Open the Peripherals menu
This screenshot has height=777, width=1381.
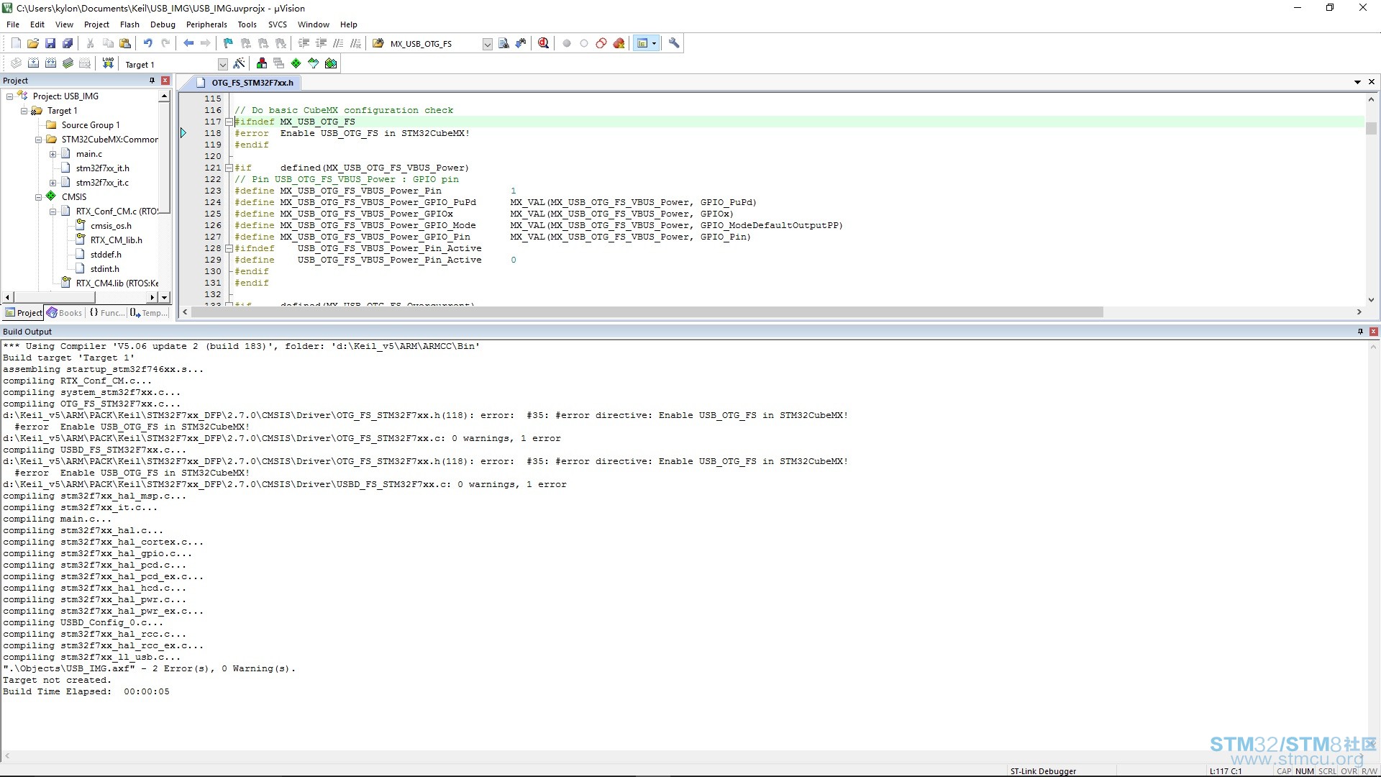pos(206,24)
